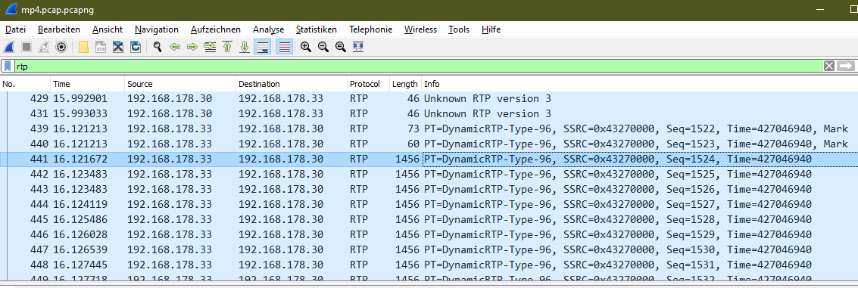Open the Aufzeichnen menu
Screen dimensions: 858x288
tap(216, 29)
